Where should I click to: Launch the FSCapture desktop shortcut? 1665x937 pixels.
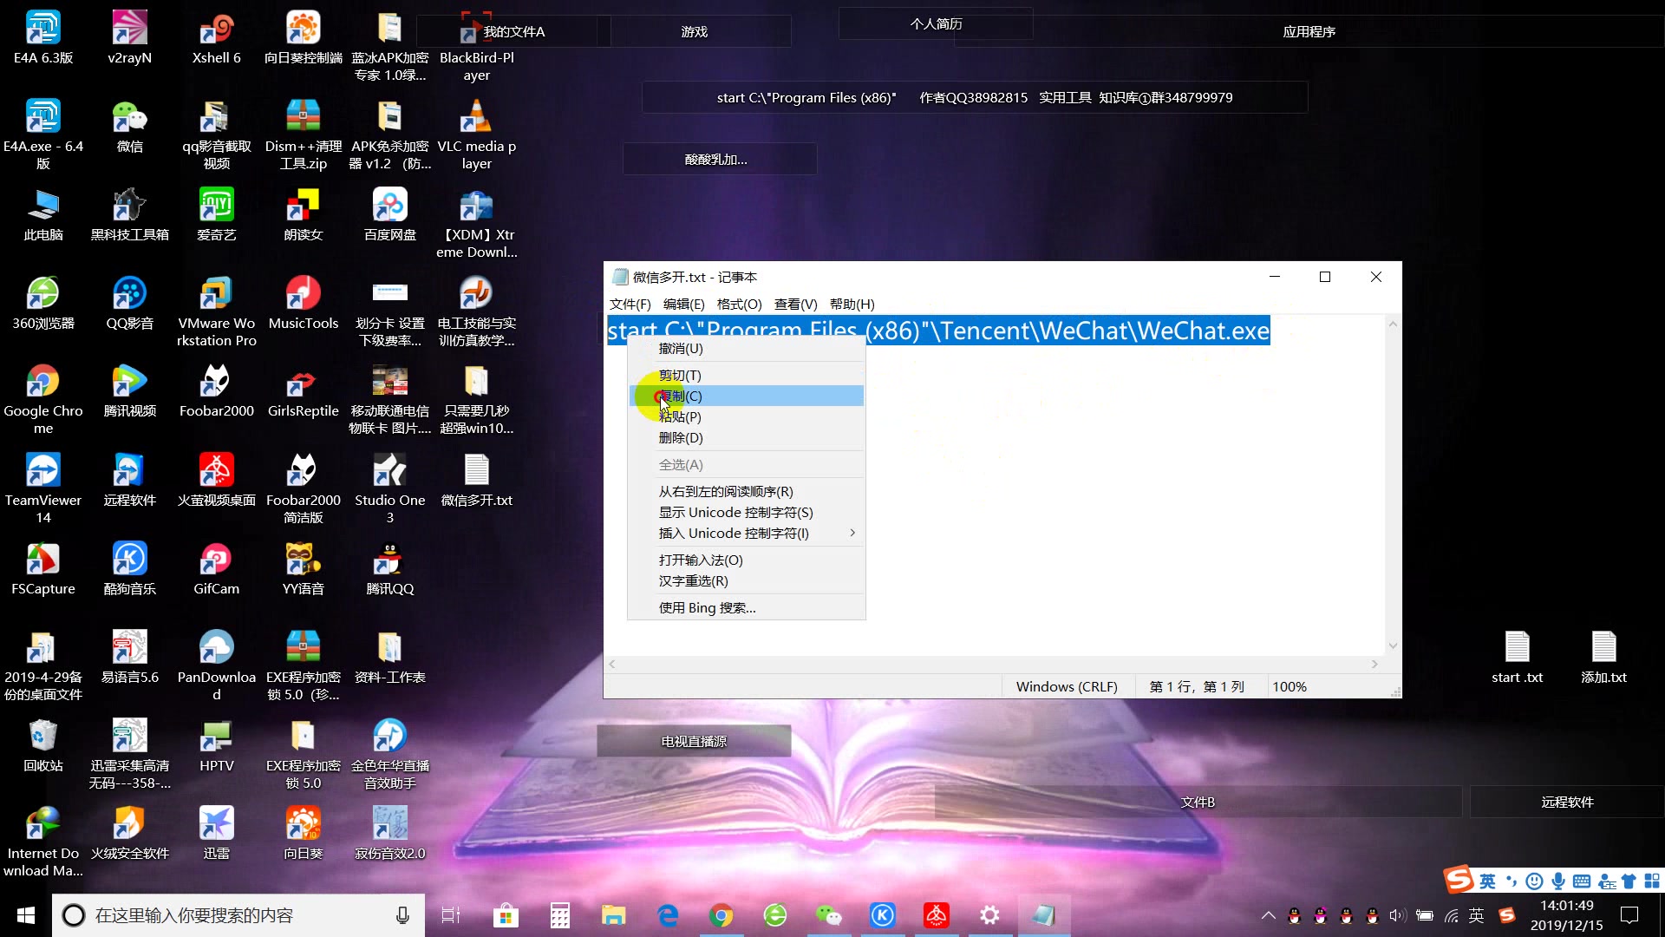[42, 569]
